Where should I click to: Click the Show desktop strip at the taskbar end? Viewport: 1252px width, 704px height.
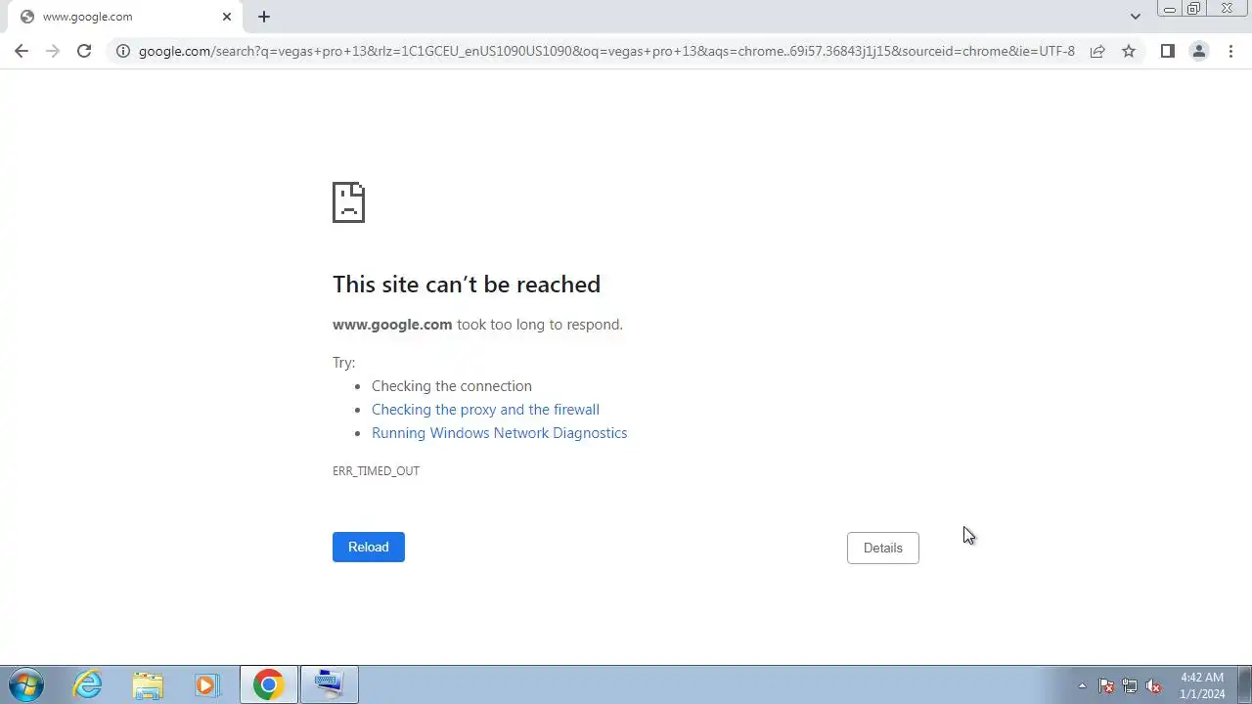[x=1244, y=684]
